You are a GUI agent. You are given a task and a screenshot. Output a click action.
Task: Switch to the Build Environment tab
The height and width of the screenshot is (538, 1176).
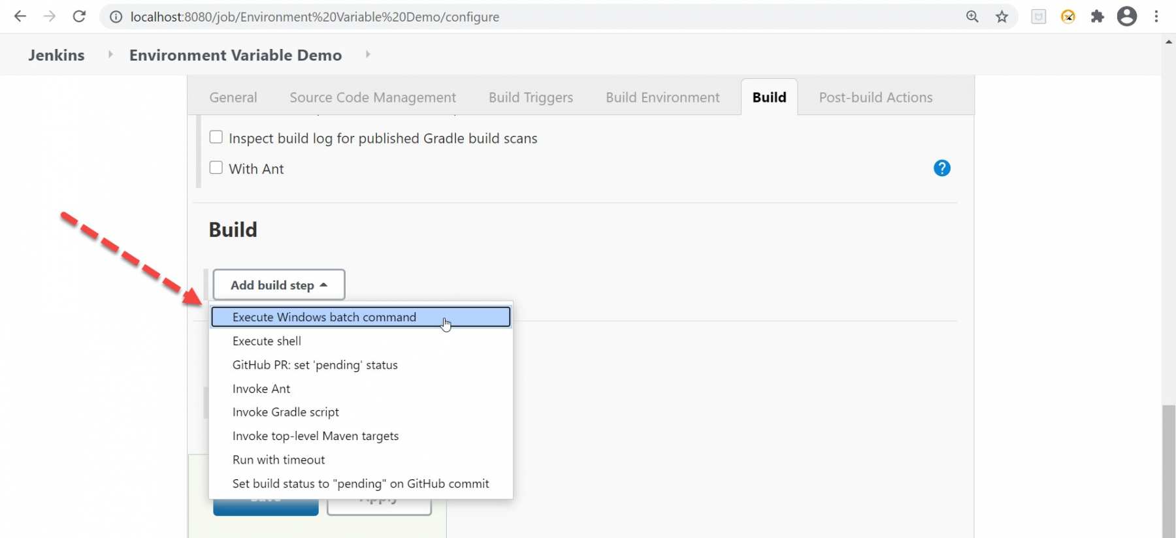click(x=662, y=97)
